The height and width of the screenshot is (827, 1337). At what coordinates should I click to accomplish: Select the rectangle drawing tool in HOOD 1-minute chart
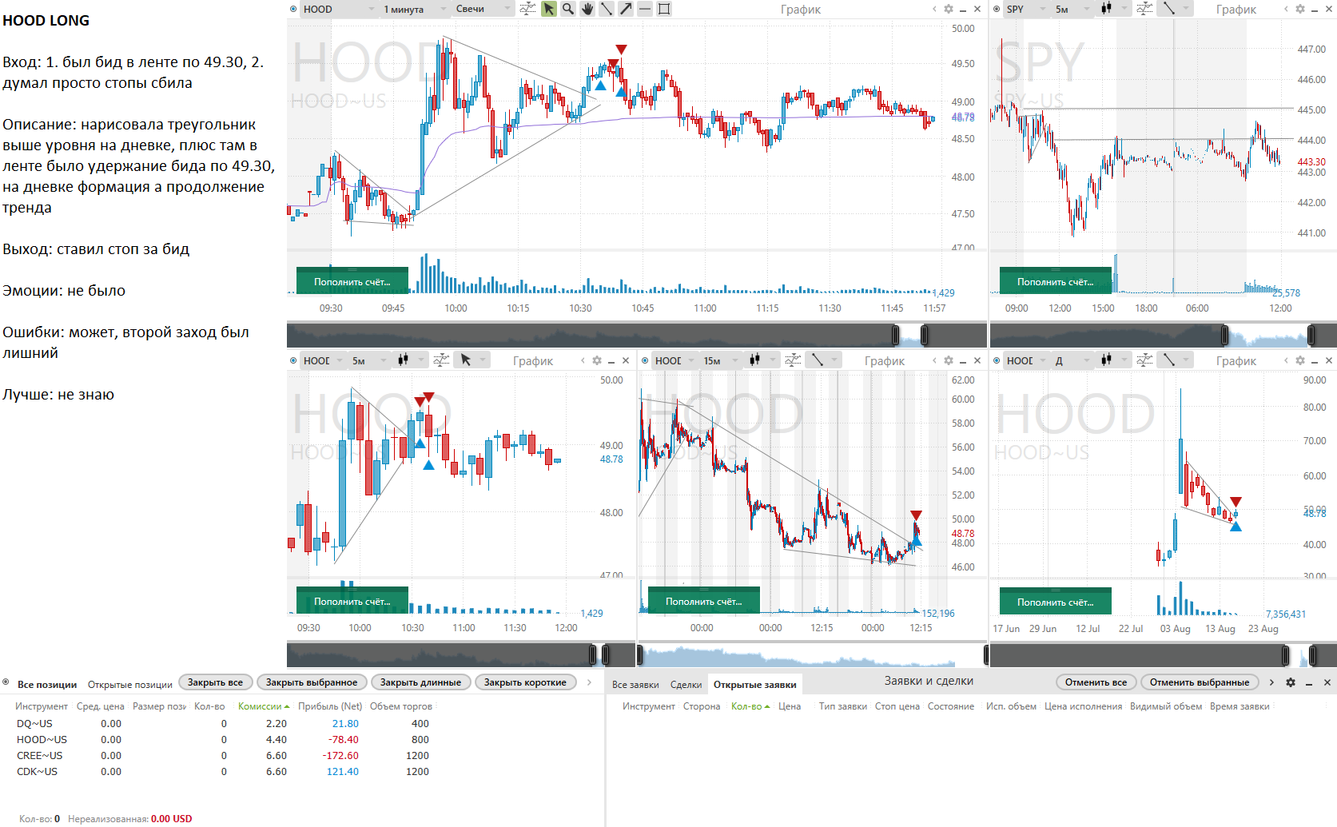pos(664,9)
